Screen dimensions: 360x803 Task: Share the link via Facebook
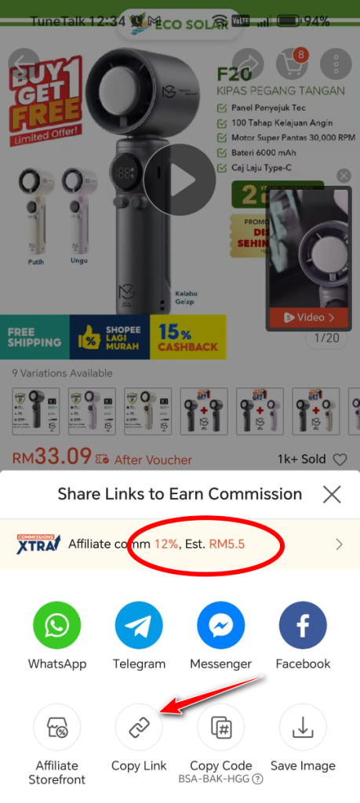pyautogui.click(x=303, y=625)
